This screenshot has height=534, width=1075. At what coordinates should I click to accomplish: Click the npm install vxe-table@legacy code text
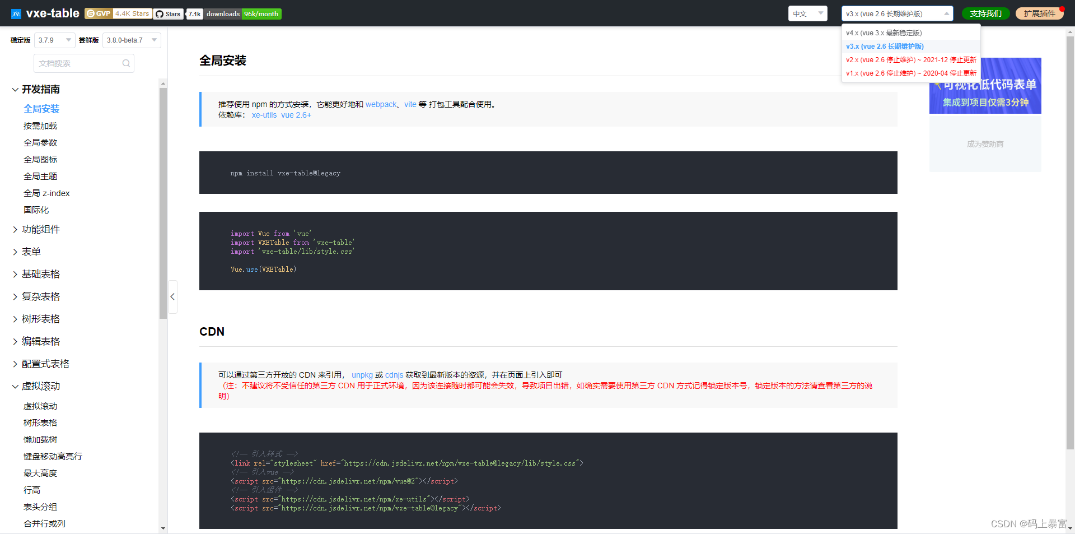[x=286, y=173]
